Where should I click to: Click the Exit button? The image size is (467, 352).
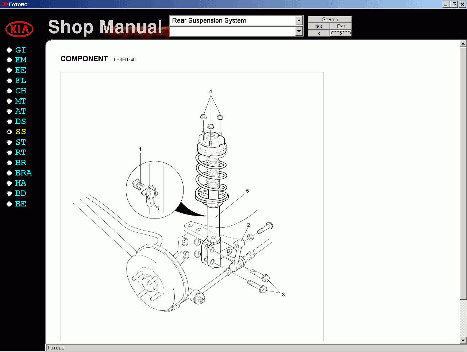pyautogui.click(x=341, y=26)
